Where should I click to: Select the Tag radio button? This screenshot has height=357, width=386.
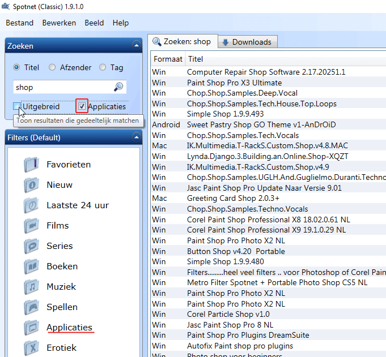103,67
